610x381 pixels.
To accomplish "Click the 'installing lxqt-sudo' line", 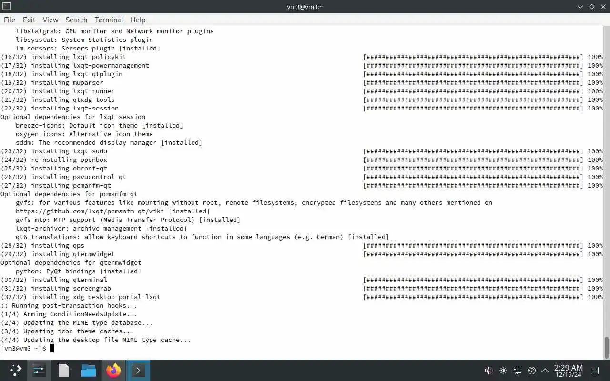I will pos(54,151).
